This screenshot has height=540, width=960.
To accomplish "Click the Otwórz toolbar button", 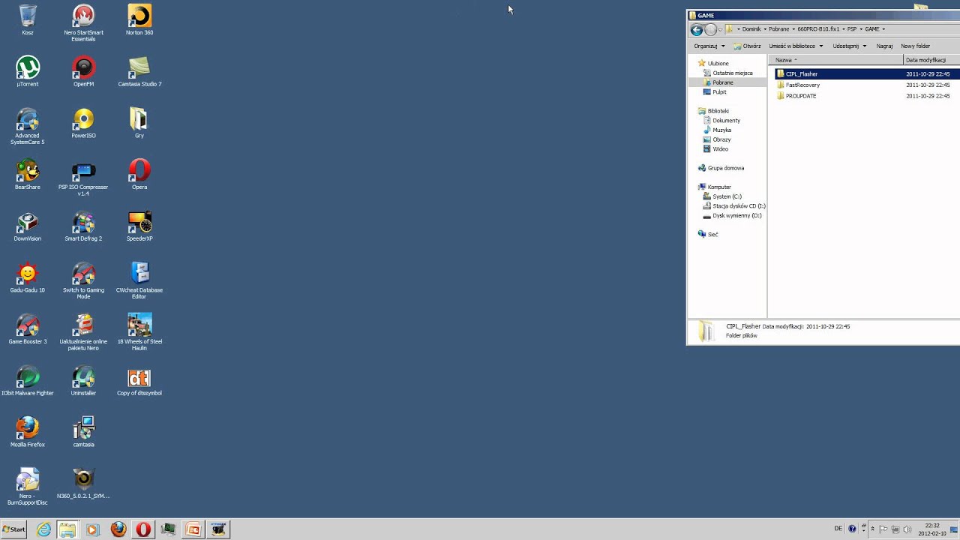I will click(747, 46).
